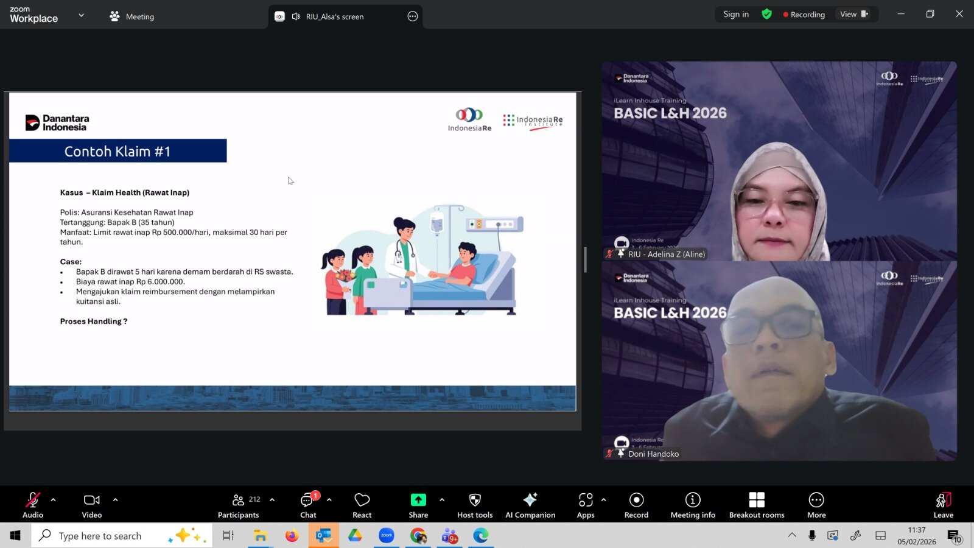Expand audio options arrow next to Audio
The image size is (974, 548).
pos(54,500)
